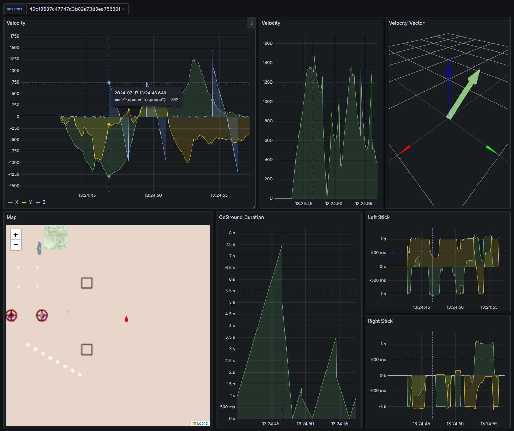Click the large green arrow in Velocity Vector
514x431 pixels.
463,94
